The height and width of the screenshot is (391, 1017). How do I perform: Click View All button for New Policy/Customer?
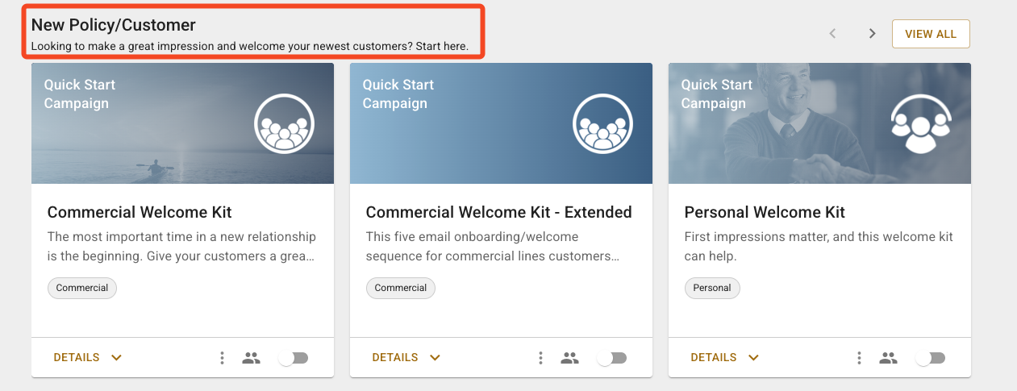click(930, 34)
